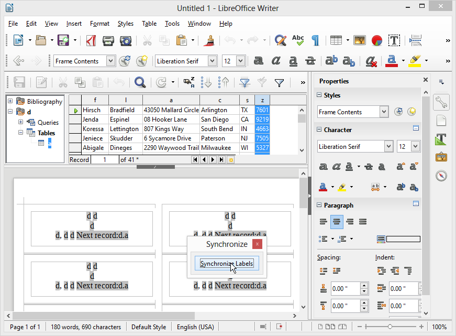
Task: Toggle center paragraph alignment in sidebar
Action: [337, 222]
